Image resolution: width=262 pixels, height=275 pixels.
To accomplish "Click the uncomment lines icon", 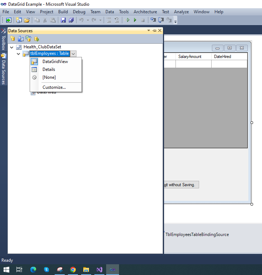I will [117, 20].
